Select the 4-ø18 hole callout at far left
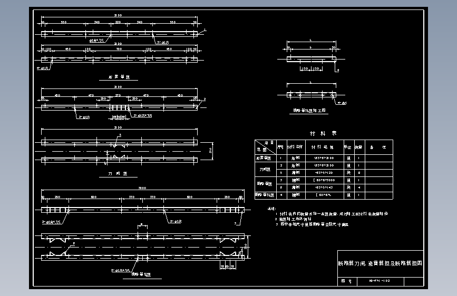457x296 pixels. 42,68
